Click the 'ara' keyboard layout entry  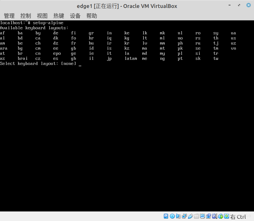tap(3, 48)
